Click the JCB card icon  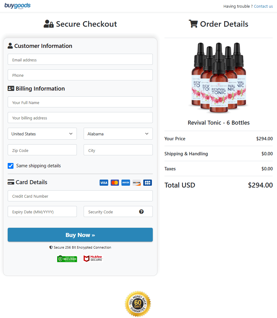click(x=148, y=183)
